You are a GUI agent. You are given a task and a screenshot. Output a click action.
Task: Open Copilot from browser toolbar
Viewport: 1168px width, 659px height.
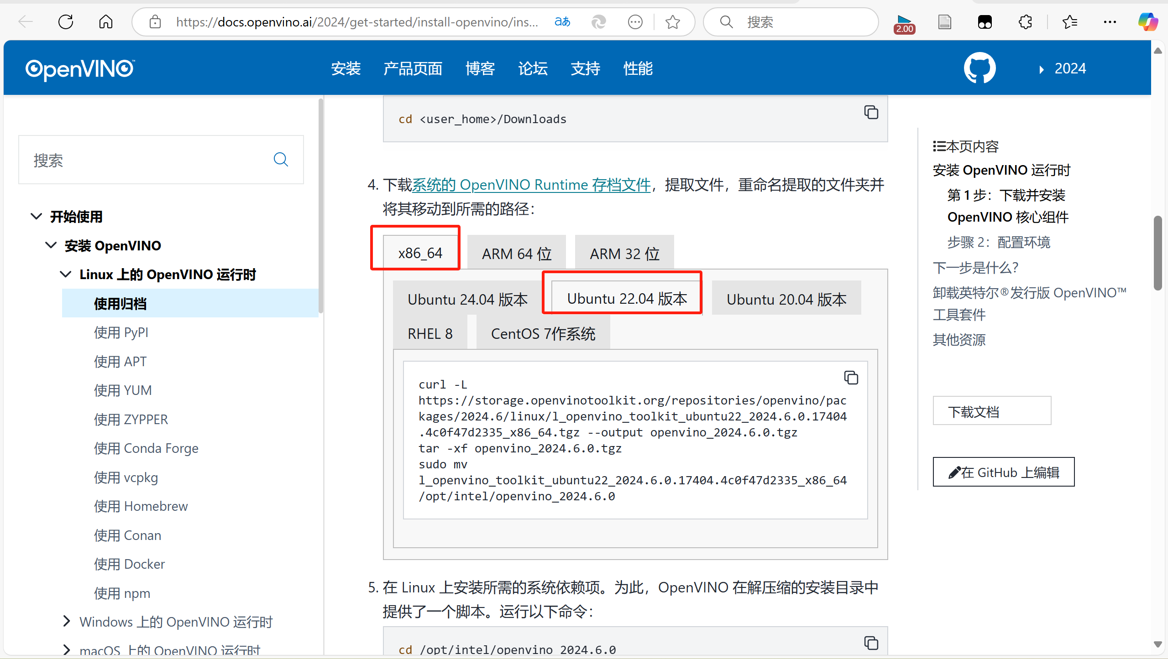[x=1147, y=21]
